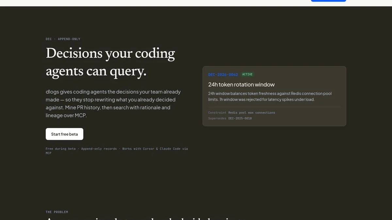Viewport: 392px width, 220px height.
Task: Click the 'Decisions your coding agents can query.' heading
Action: [110, 62]
